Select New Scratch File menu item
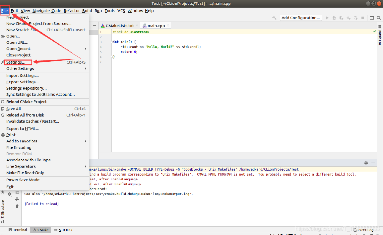 click(44, 30)
